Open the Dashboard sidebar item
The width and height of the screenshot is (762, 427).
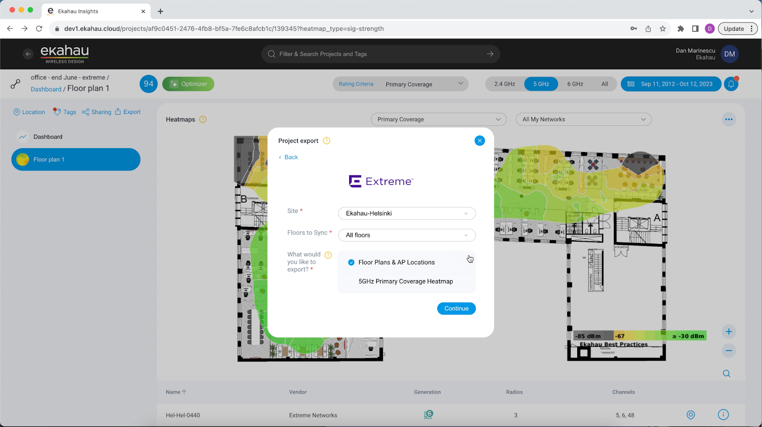tap(48, 137)
